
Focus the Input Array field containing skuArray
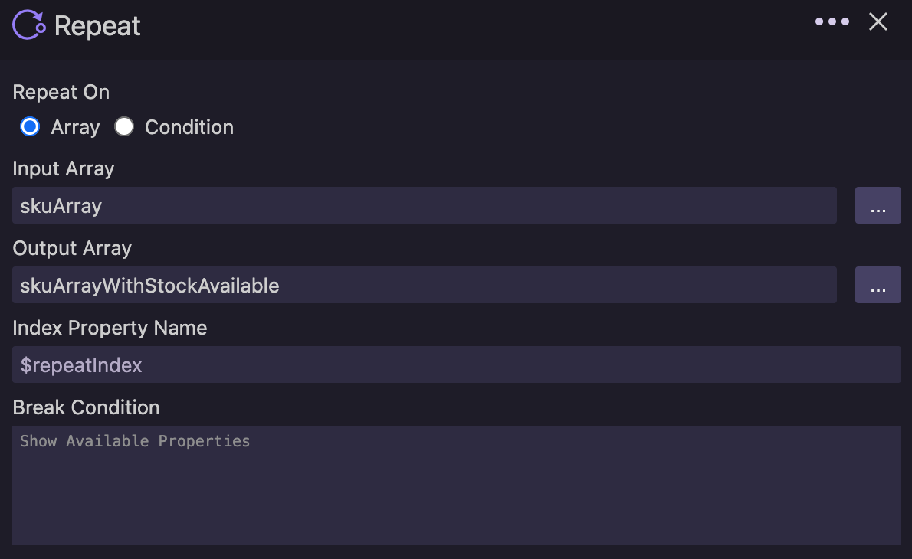[425, 205]
